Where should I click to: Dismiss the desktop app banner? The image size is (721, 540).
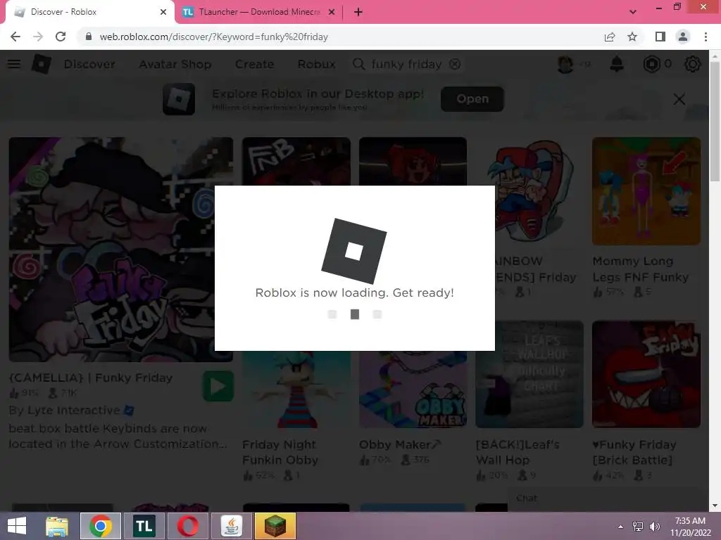[679, 99]
